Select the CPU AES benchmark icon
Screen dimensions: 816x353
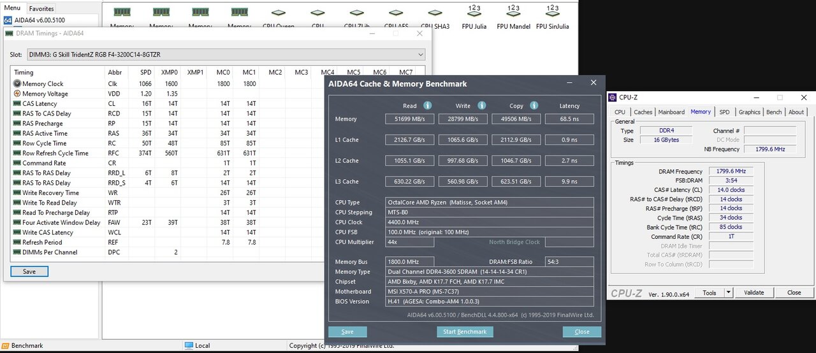coord(396,12)
